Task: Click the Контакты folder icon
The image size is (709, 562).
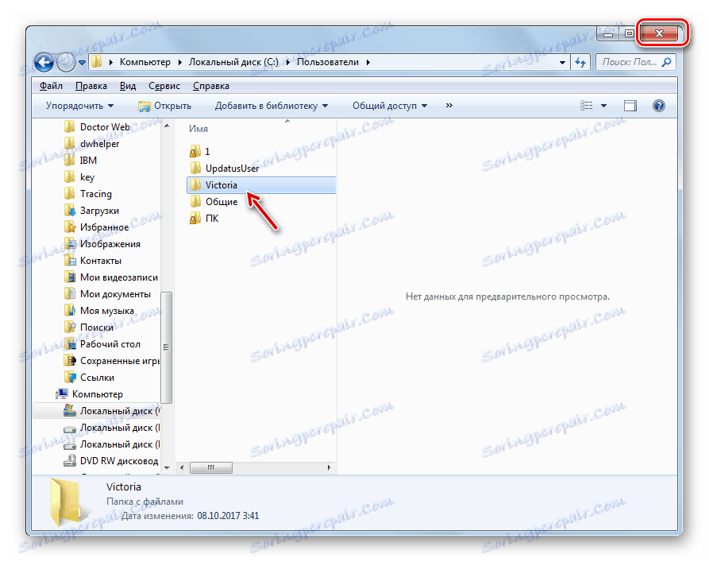Action: pyautogui.click(x=70, y=261)
